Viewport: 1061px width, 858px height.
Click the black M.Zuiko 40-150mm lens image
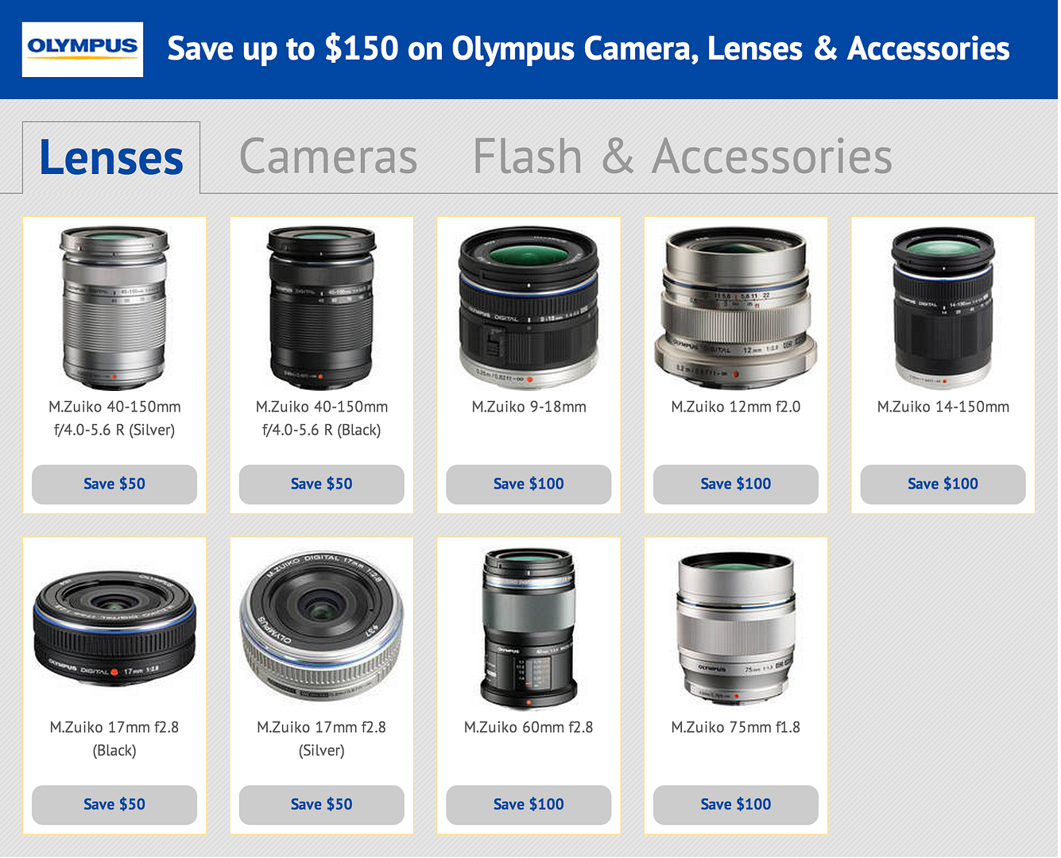coord(322,308)
